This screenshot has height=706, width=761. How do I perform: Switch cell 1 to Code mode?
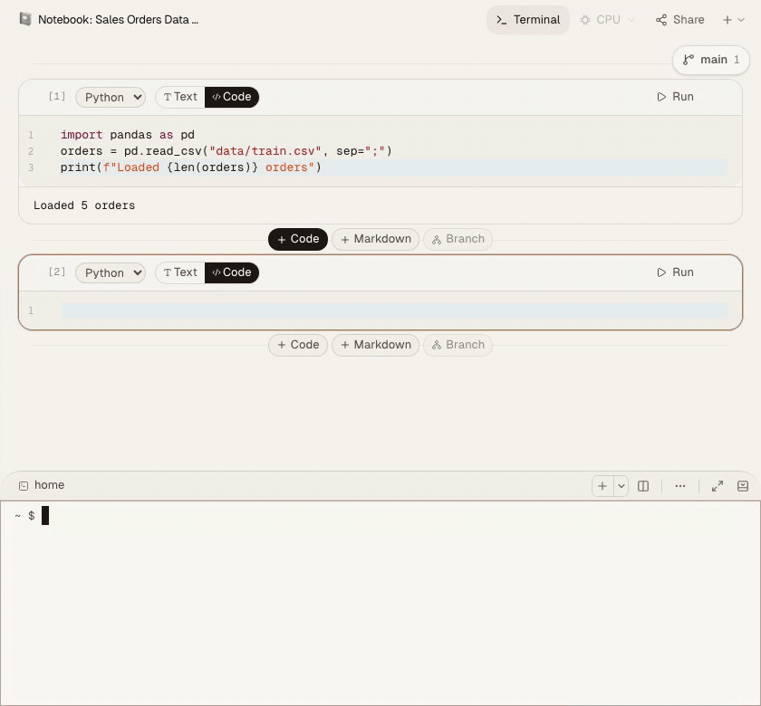[x=232, y=97]
